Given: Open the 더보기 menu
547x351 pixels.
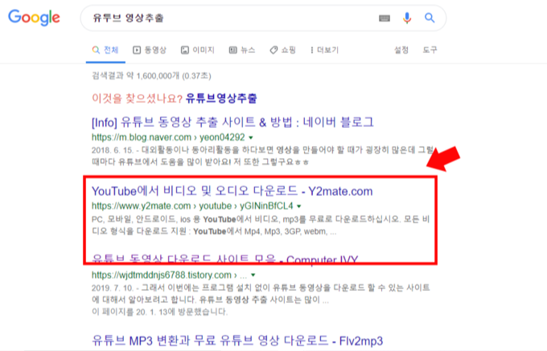Looking at the screenshot, I should pos(324,50).
